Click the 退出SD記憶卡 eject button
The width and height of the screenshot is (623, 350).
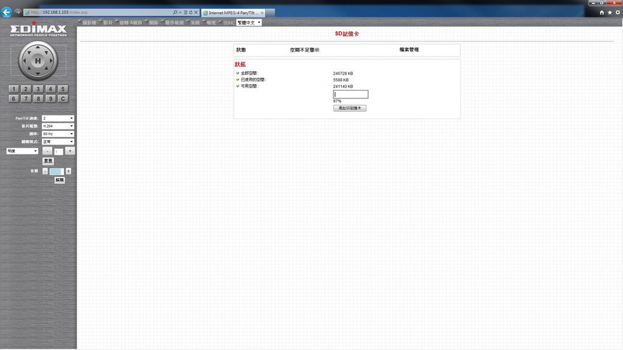pos(350,108)
